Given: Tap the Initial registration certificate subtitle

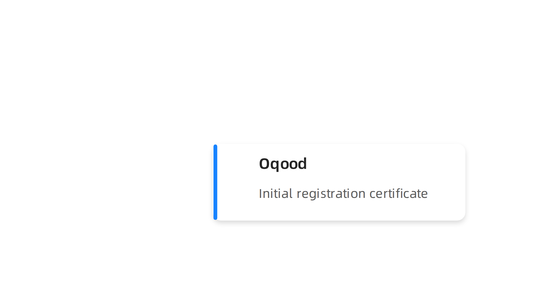Looking at the screenshot, I should [343, 194].
